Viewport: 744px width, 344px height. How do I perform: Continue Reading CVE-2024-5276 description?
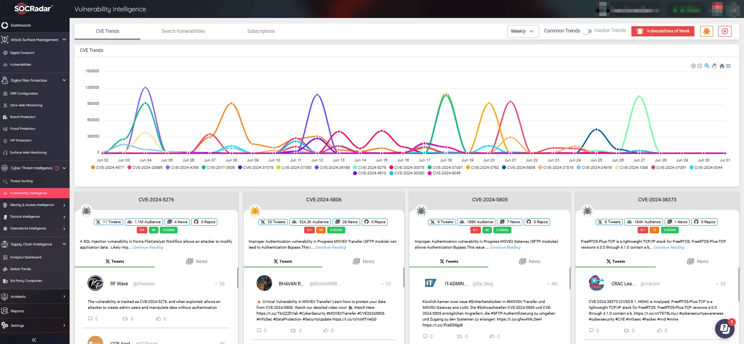[x=148, y=247]
